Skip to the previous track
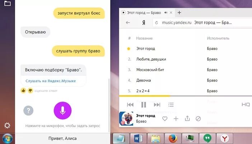252x144 pixels. coord(130,105)
